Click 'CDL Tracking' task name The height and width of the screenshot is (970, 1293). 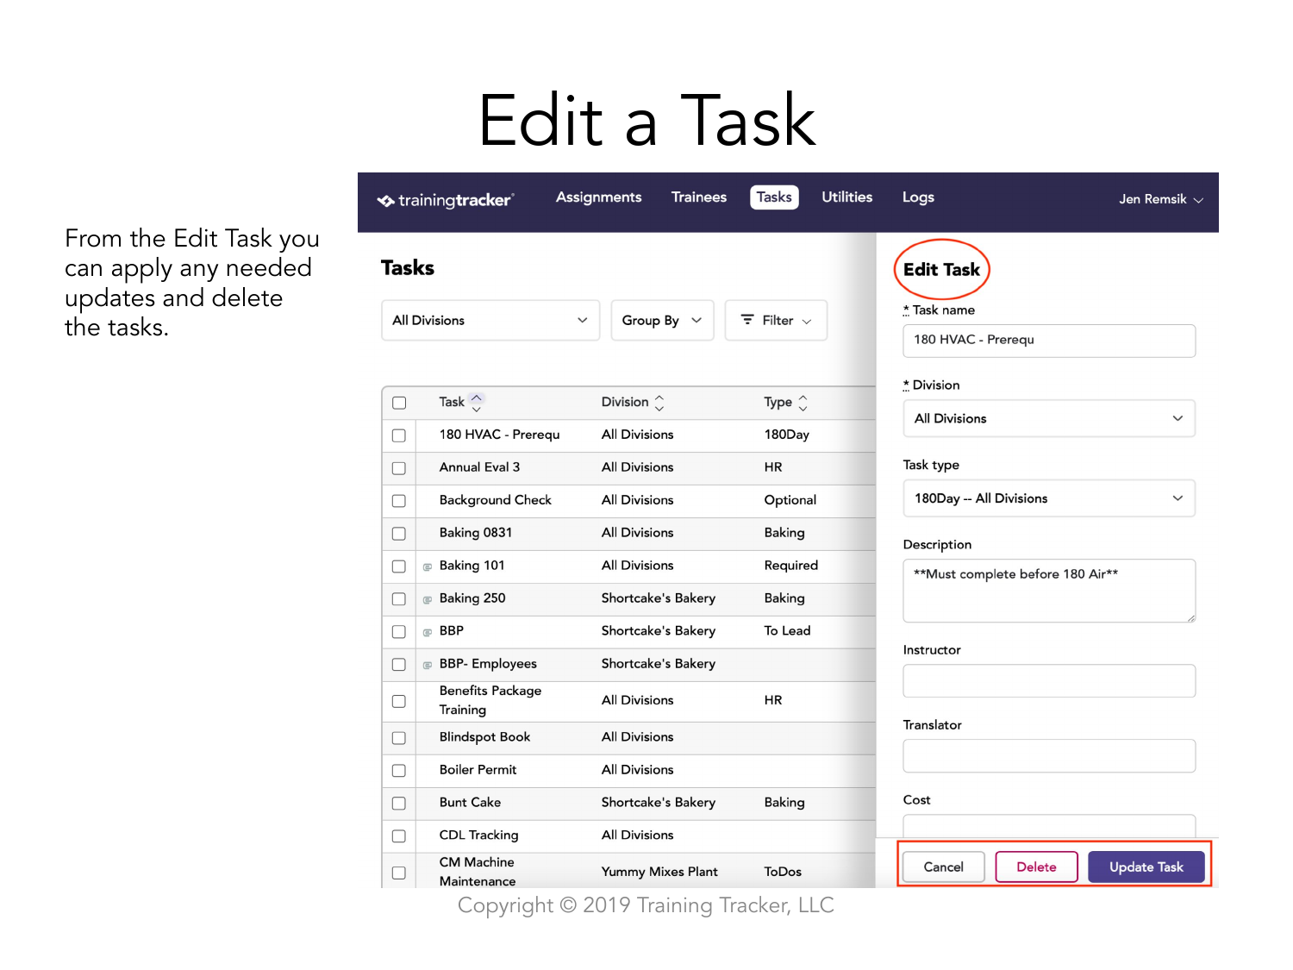pyautogui.click(x=478, y=835)
